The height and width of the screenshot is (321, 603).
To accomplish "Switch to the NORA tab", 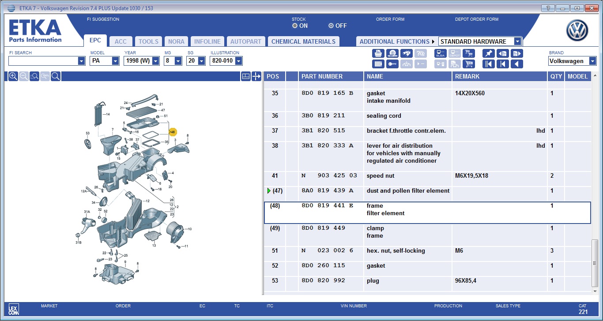I will (x=176, y=41).
